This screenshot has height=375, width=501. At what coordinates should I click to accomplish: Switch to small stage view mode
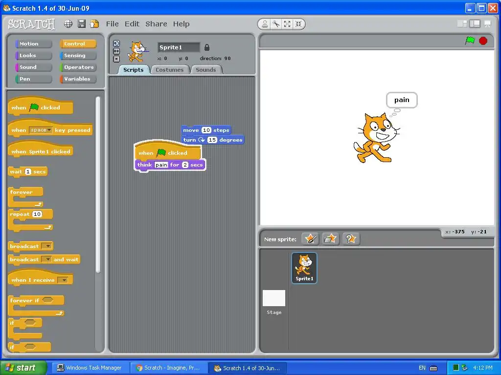click(x=462, y=23)
